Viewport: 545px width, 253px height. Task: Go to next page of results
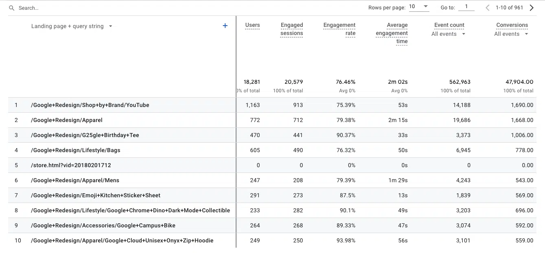tap(532, 8)
